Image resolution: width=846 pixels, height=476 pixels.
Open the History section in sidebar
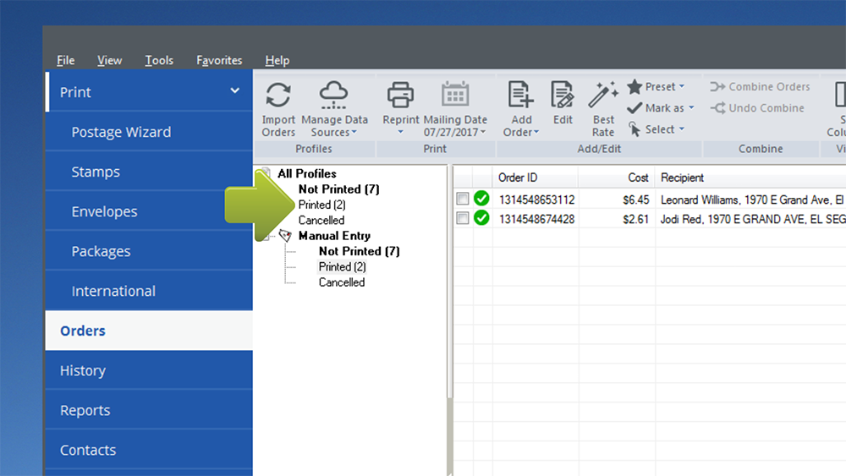tap(83, 370)
